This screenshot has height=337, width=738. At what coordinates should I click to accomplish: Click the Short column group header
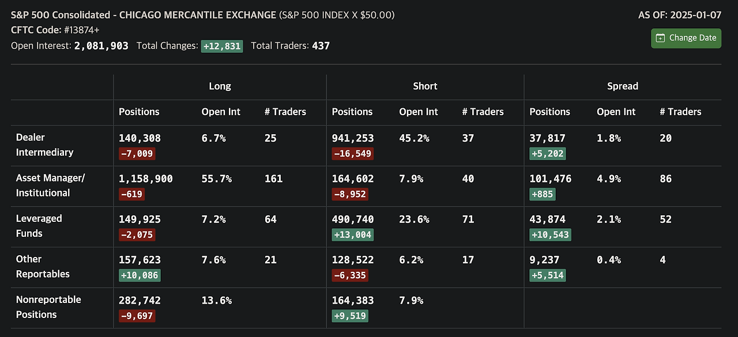click(x=425, y=86)
